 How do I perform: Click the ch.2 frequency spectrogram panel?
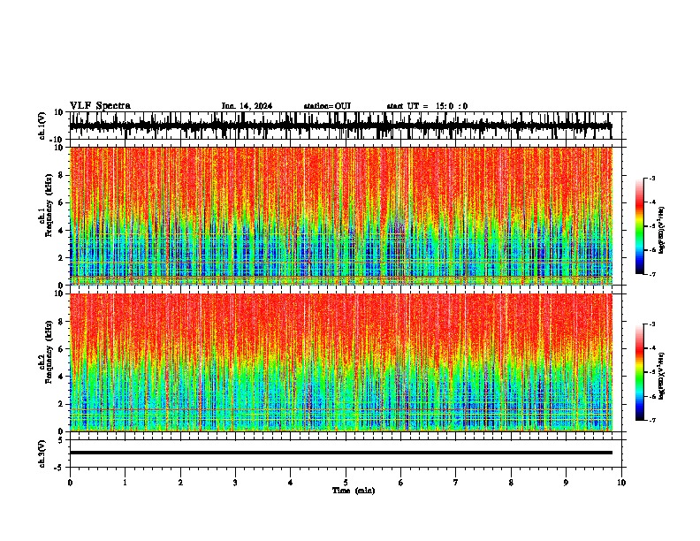341,362
